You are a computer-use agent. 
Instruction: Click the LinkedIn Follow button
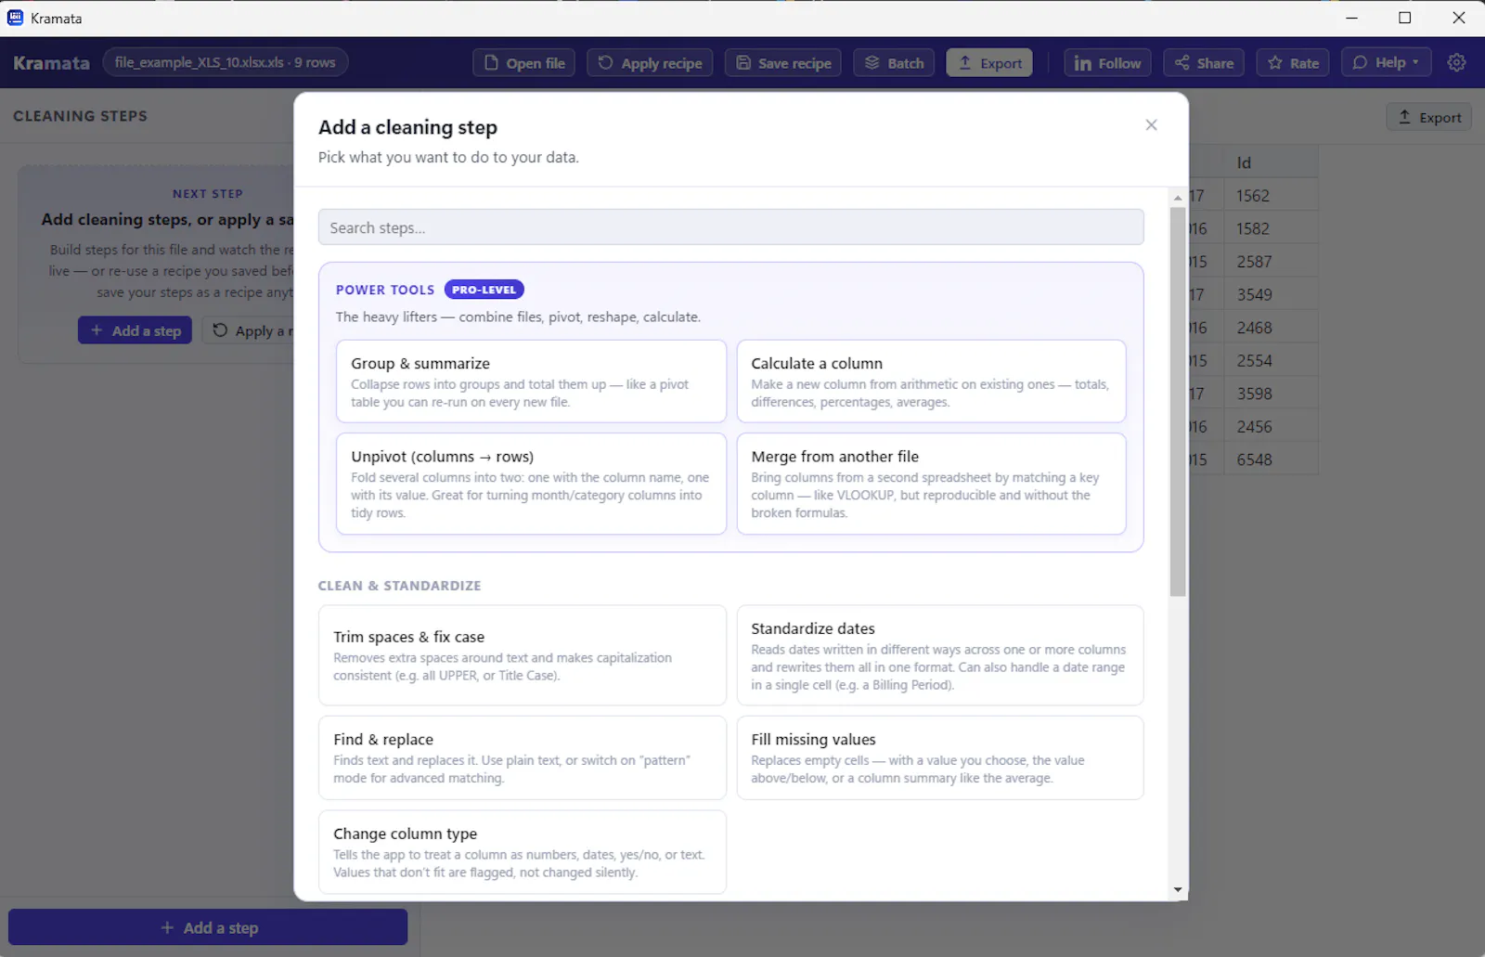[1107, 63]
